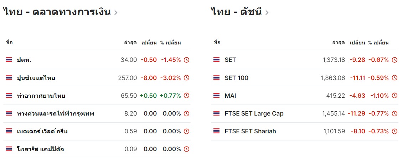Click the Thai flag icon next to โพลาริส แคปปิตัล
Image resolution: width=403 pixels, height=160 pixels.
(x=9, y=149)
